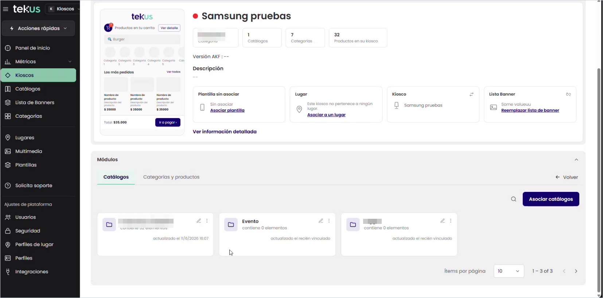Edit the third catalog card with pencil
The width and height of the screenshot is (603, 298).
click(443, 221)
